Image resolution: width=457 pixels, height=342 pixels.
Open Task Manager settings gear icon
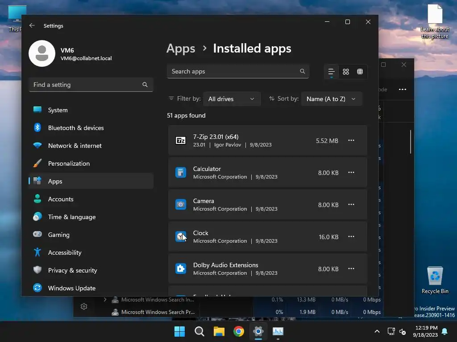pos(84,306)
